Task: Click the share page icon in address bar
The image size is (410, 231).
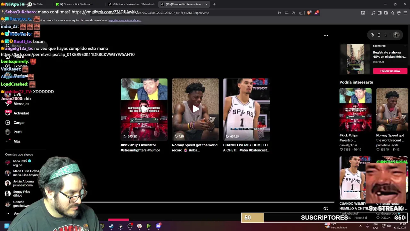Action: coord(301,13)
